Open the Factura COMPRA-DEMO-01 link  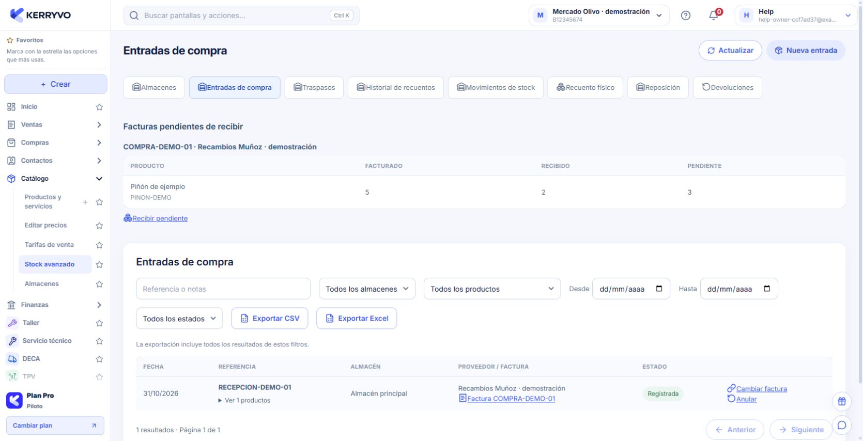tap(507, 399)
